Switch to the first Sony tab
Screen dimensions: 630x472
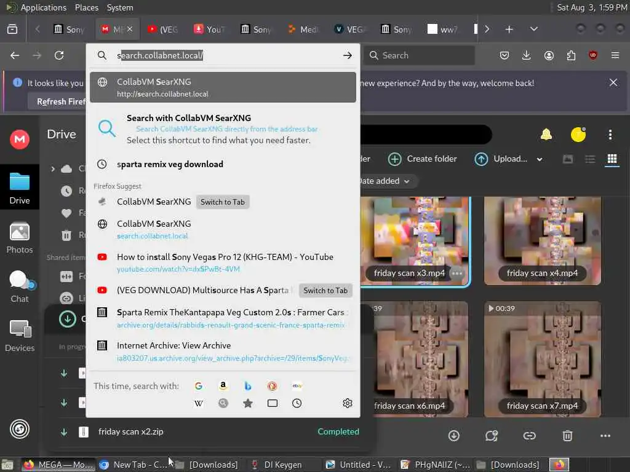click(69, 29)
